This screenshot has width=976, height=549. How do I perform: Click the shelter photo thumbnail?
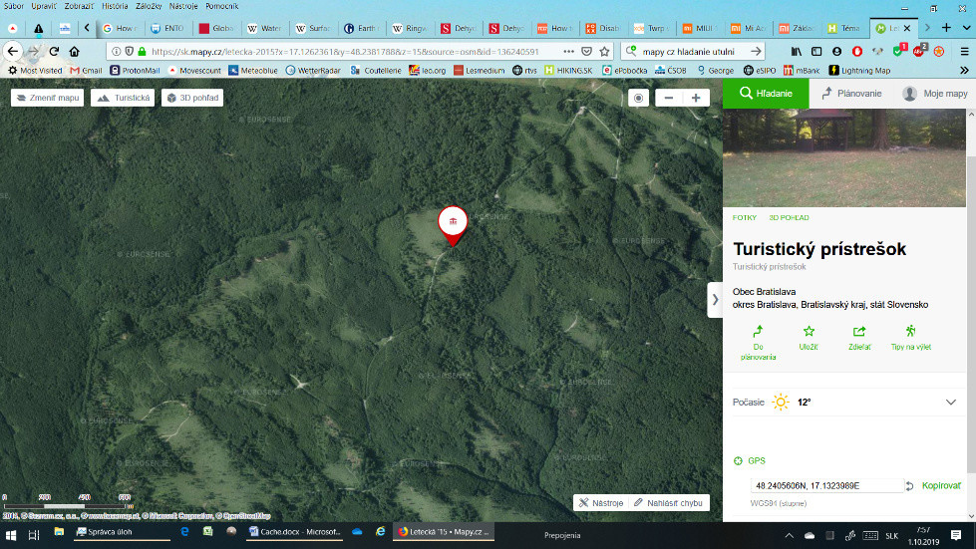pos(843,157)
